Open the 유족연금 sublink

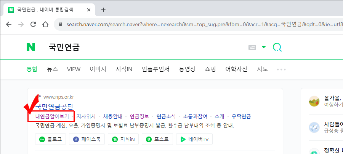[x=241, y=116]
